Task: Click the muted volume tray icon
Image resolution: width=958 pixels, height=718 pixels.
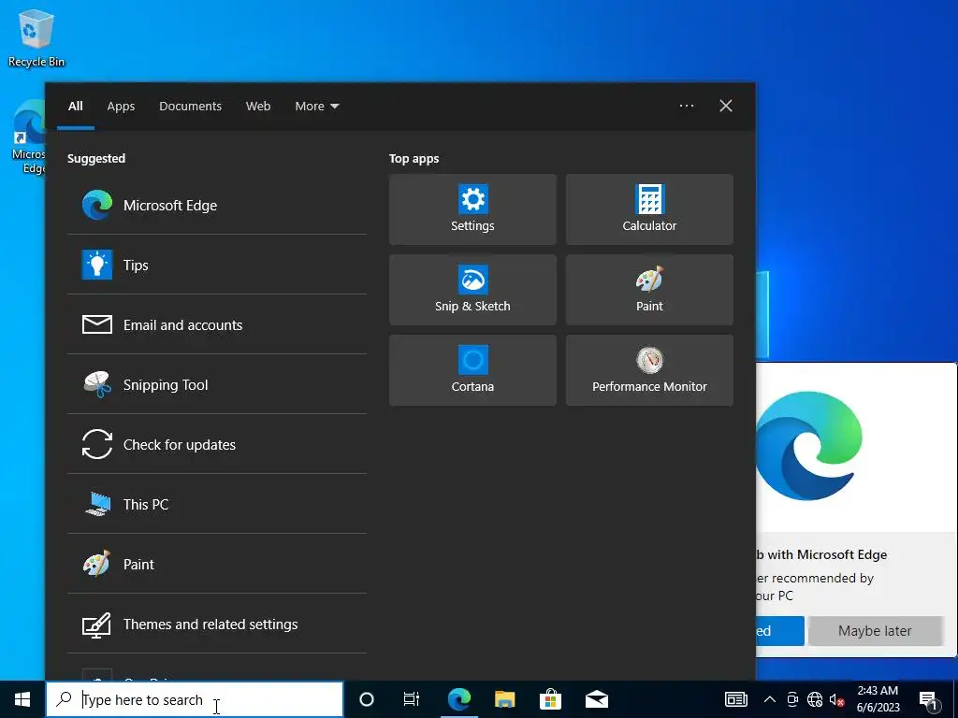Action: (836, 699)
